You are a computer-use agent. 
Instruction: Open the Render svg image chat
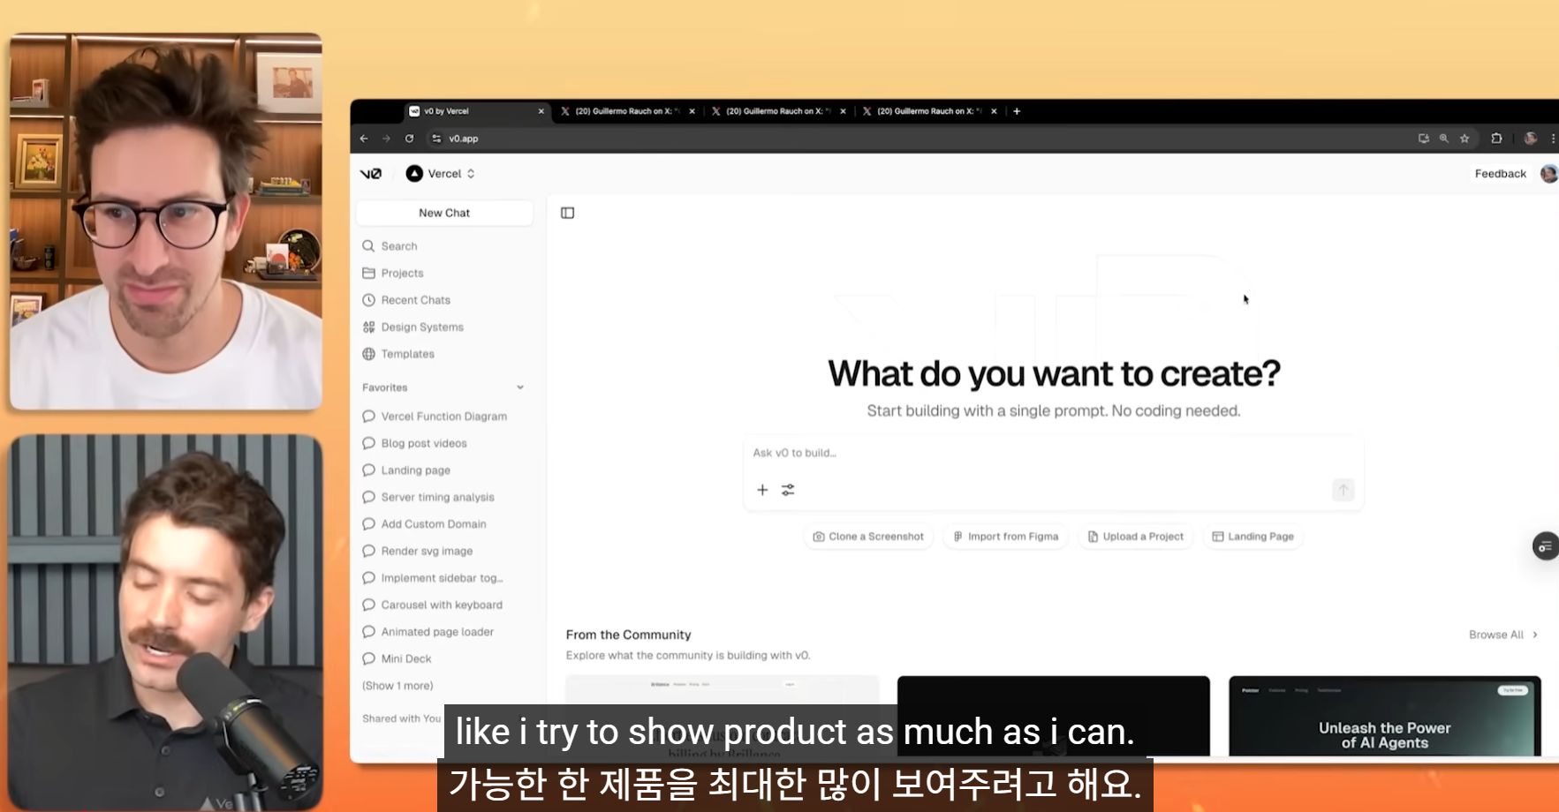tap(427, 551)
